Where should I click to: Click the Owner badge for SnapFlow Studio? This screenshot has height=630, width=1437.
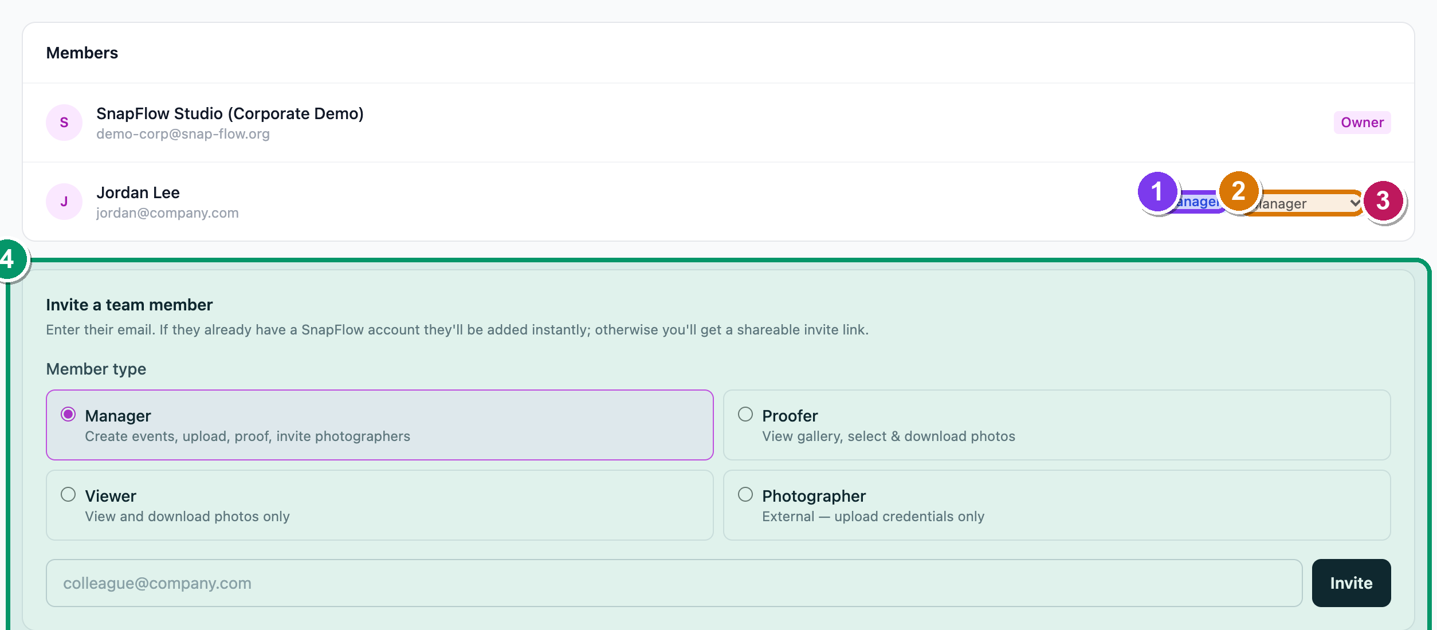click(x=1362, y=123)
